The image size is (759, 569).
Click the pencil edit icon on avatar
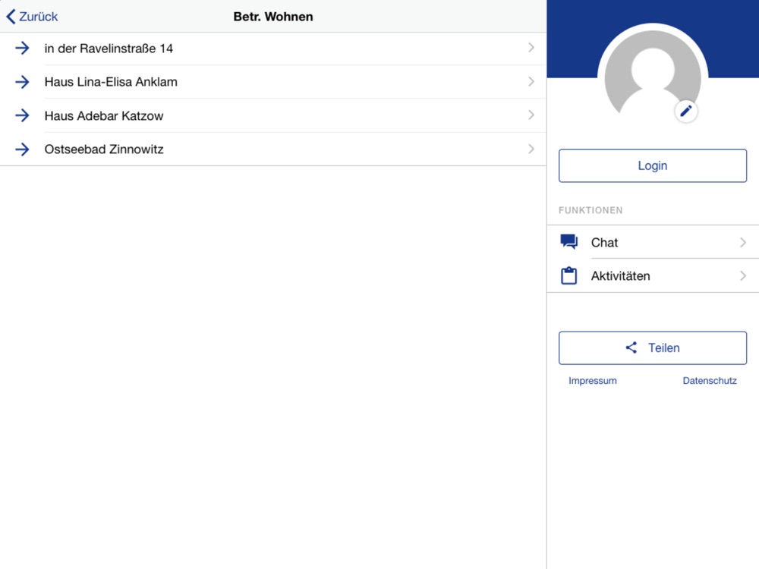pos(686,112)
